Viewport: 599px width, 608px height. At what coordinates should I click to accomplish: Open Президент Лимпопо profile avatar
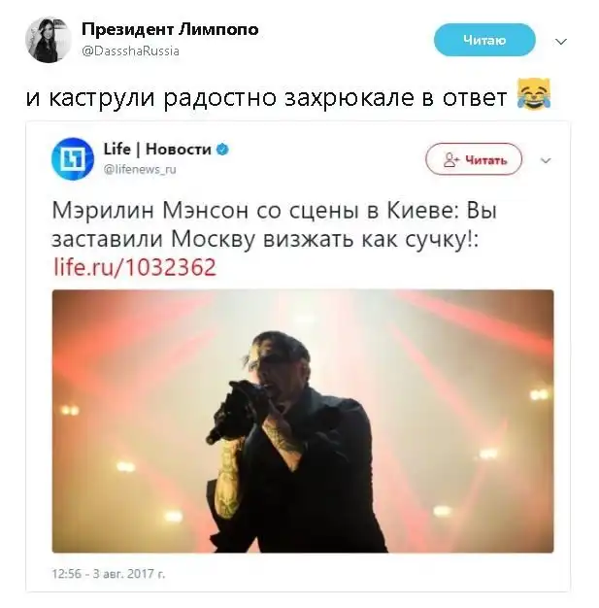49,40
